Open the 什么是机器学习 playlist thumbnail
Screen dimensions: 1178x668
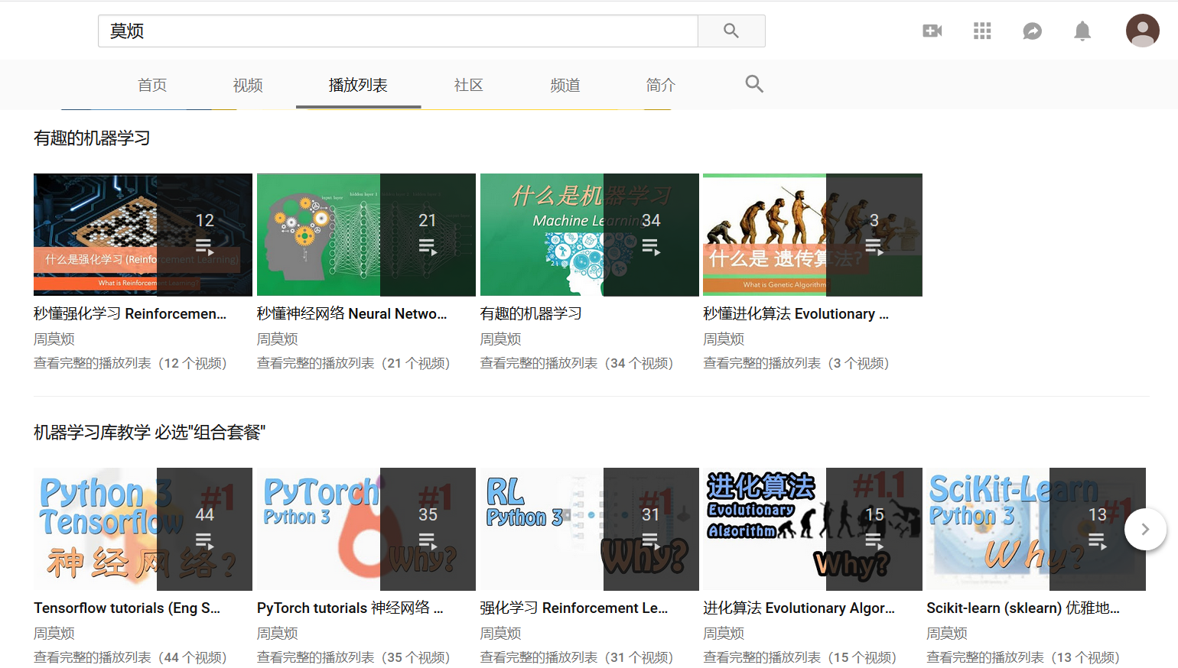[590, 235]
